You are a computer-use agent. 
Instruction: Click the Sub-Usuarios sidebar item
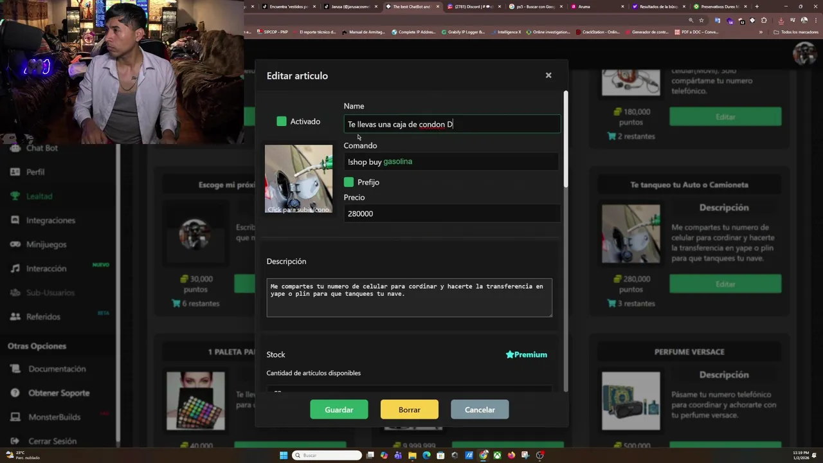(50, 293)
